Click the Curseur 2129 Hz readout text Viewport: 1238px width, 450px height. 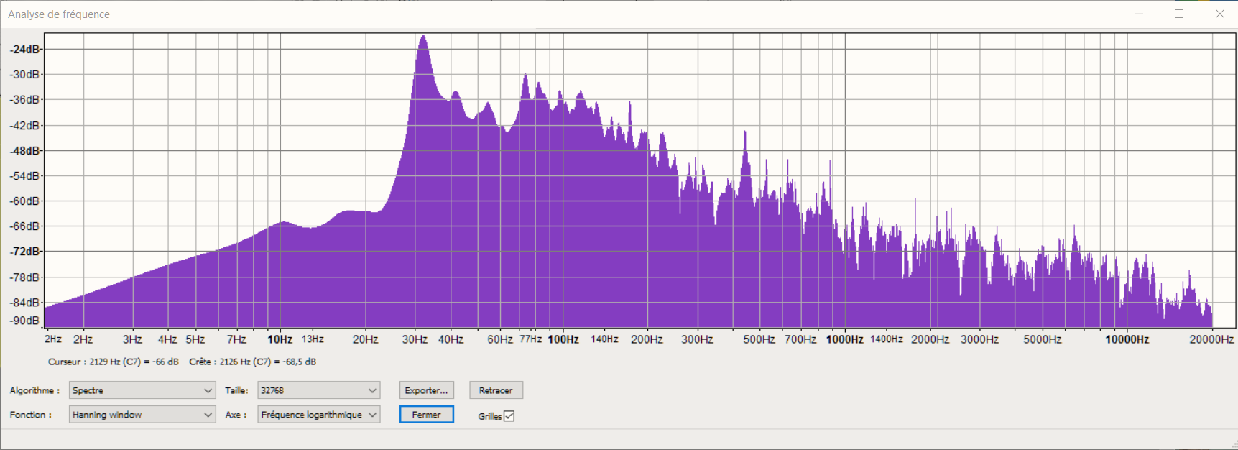tap(114, 362)
